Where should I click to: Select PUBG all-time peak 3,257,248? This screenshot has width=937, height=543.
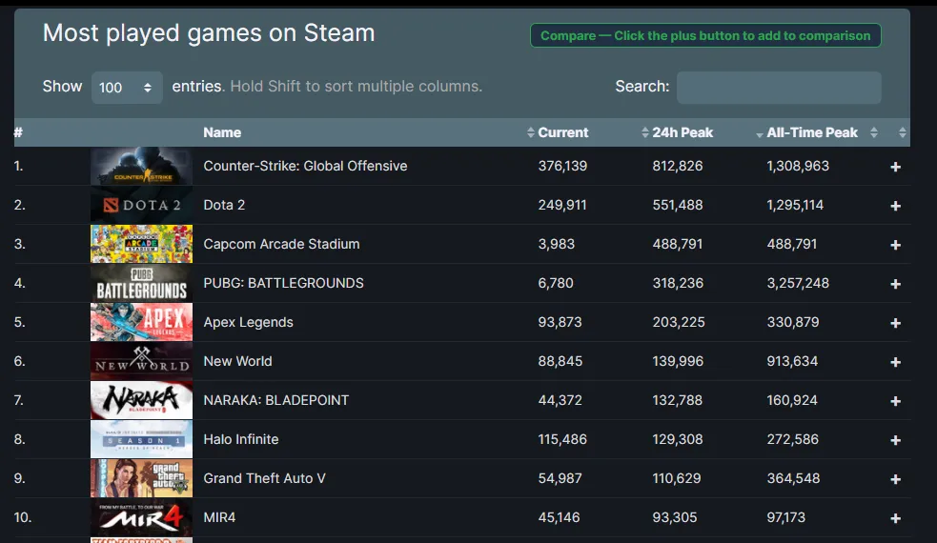pyautogui.click(x=798, y=283)
